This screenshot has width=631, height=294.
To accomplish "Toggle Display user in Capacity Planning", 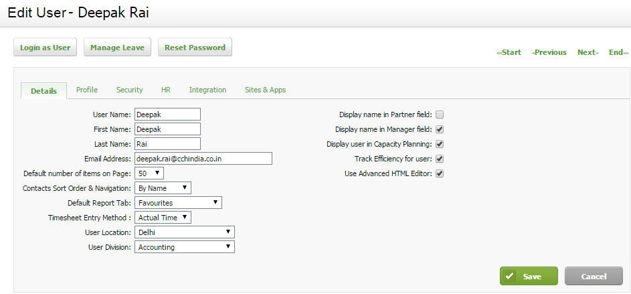I will [440, 144].
